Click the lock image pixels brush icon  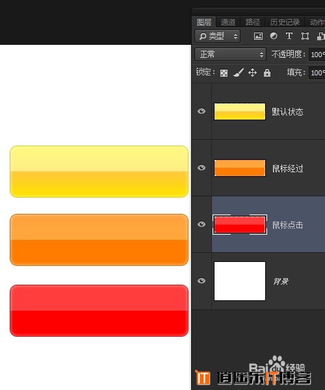[x=238, y=73]
